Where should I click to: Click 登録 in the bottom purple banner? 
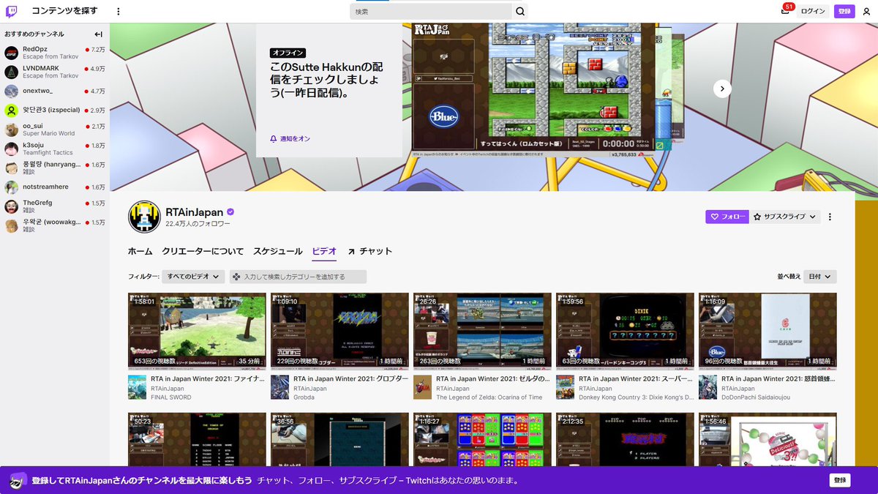(840, 480)
